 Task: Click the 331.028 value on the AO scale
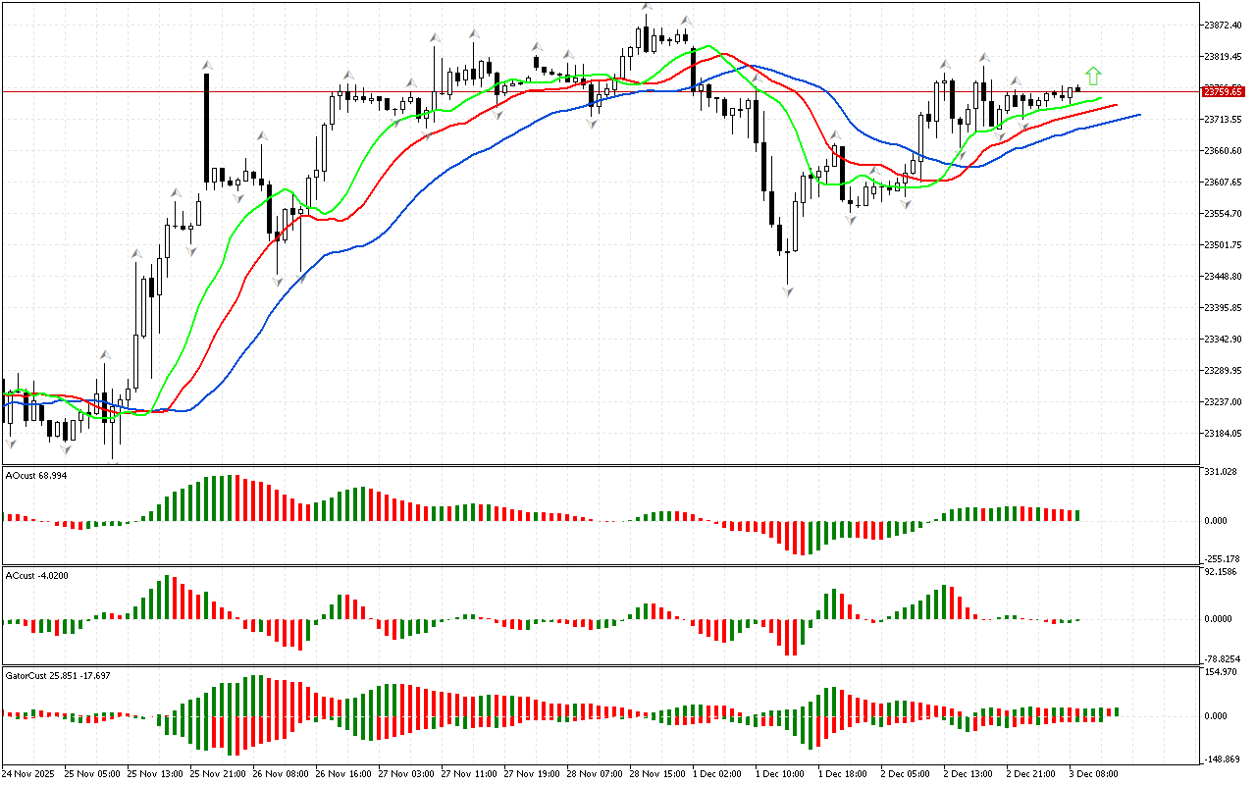[1220, 472]
